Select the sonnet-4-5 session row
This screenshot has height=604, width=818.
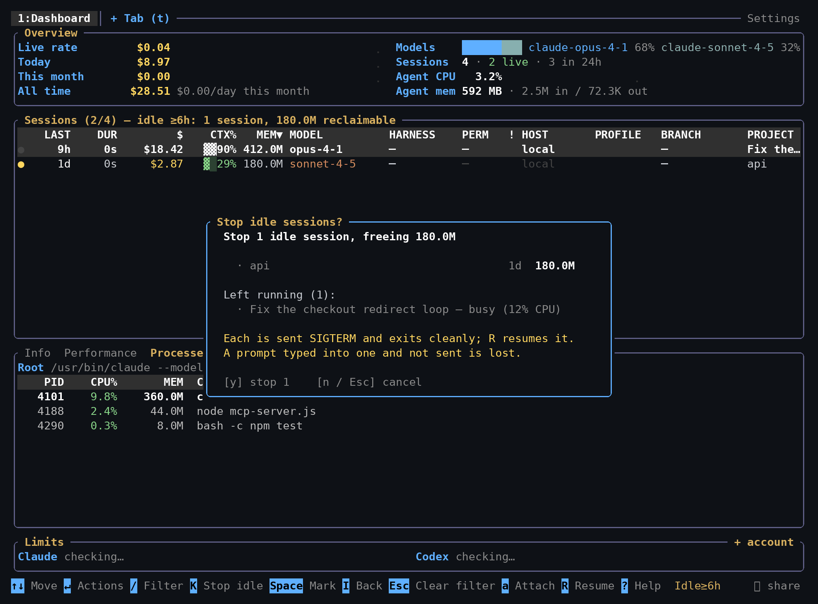(409, 164)
